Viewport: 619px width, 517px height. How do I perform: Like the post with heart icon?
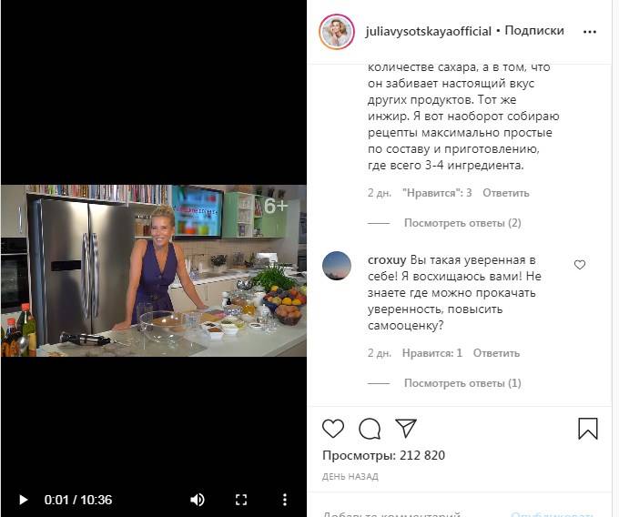(x=333, y=428)
